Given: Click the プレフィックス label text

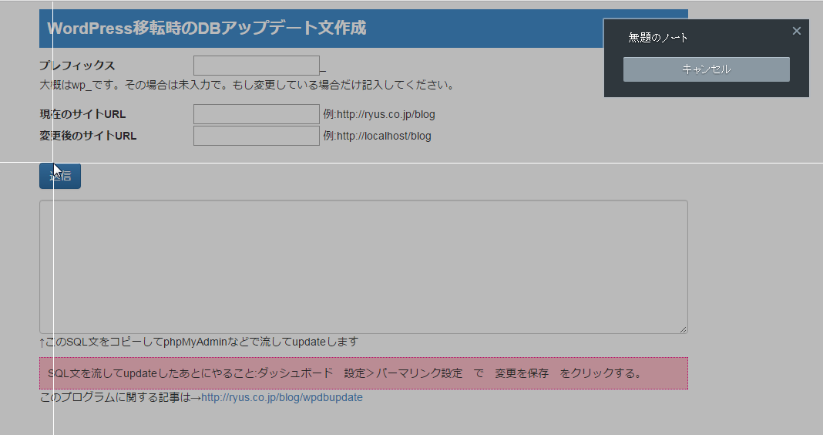Looking at the screenshot, I should [77, 66].
